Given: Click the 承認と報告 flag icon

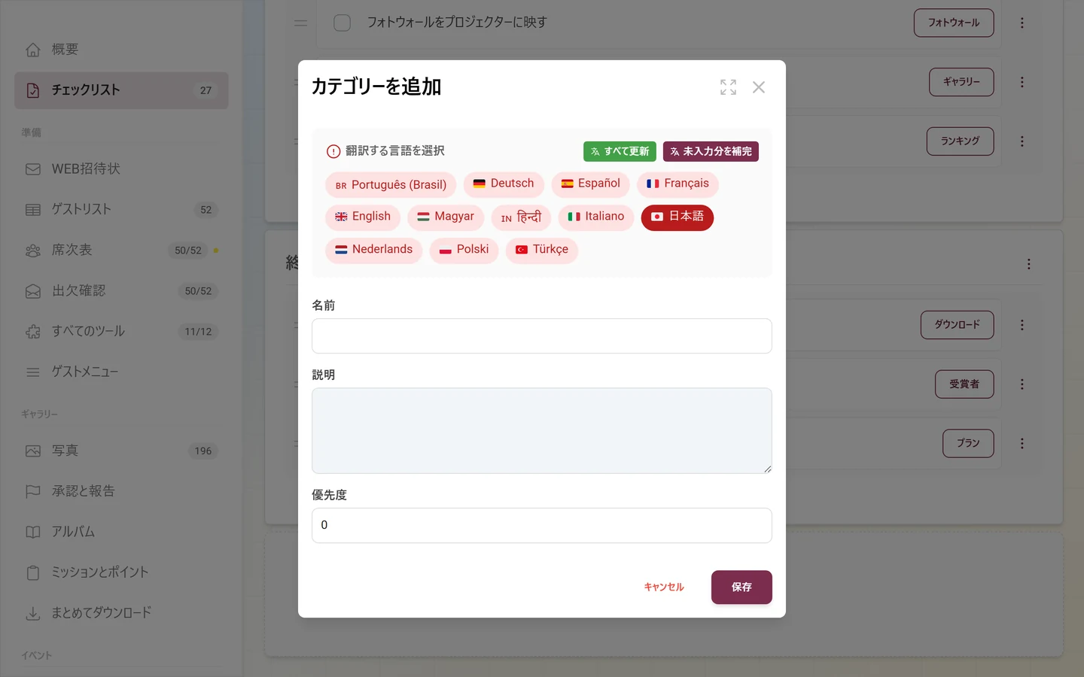Looking at the screenshot, I should coord(33,492).
